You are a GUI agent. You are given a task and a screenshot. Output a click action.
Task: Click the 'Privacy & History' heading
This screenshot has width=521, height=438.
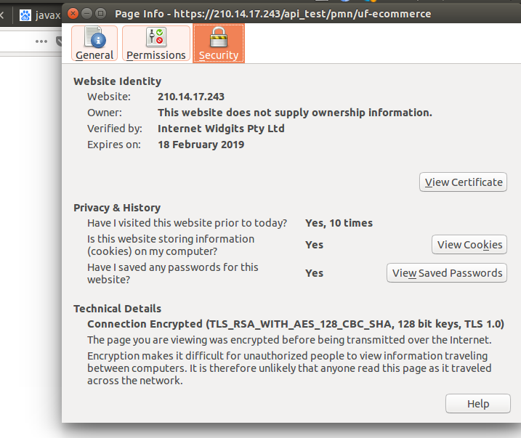(117, 208)
